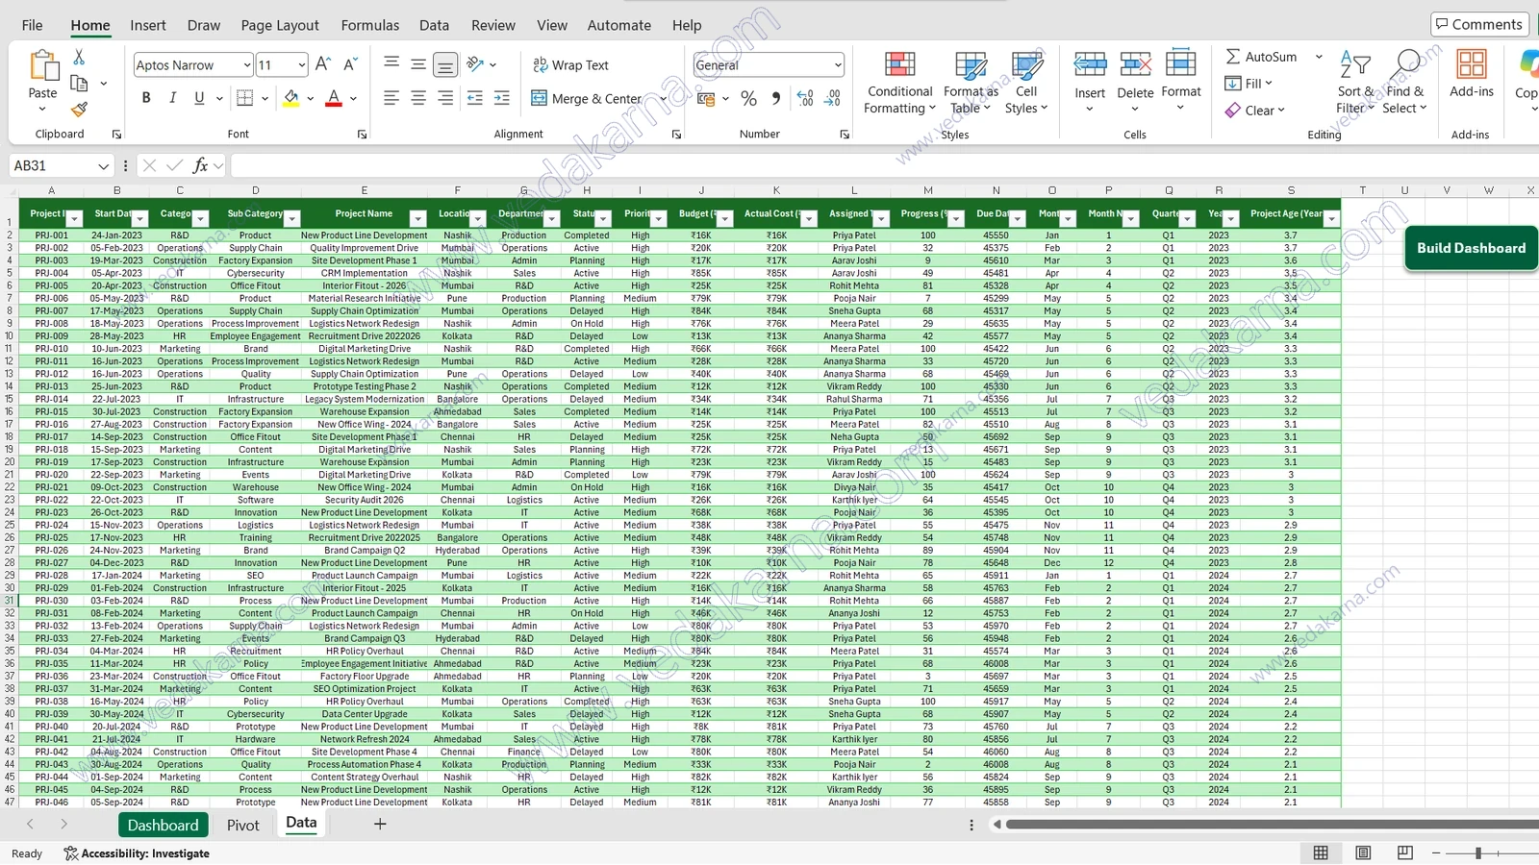
Task: Click the Decrease Font Size icon
Action: pos(350,64)
